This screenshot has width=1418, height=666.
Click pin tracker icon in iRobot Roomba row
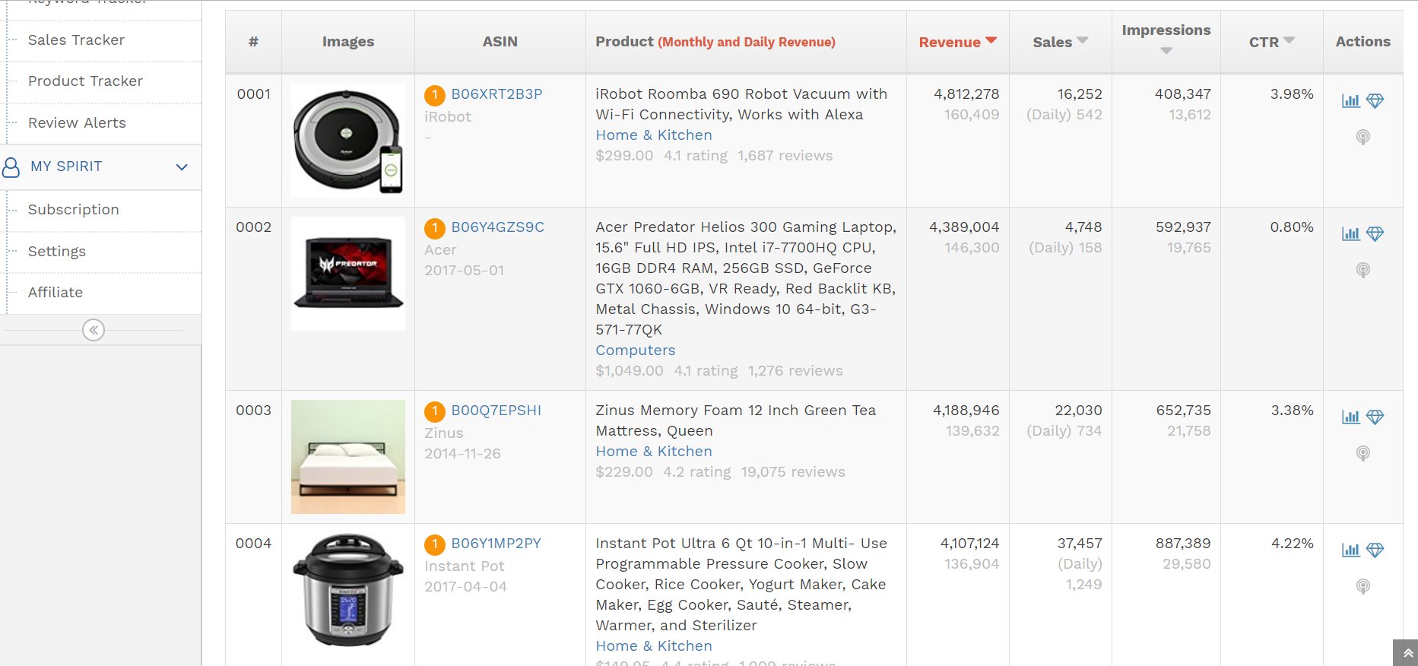click(1363, 137)
